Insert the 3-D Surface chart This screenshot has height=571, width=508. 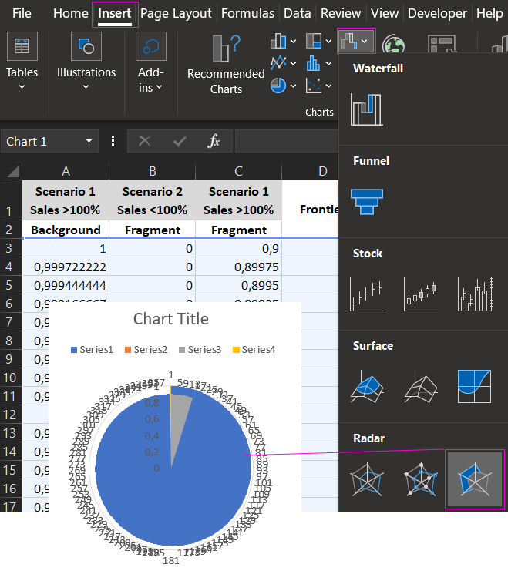[366, 387]
